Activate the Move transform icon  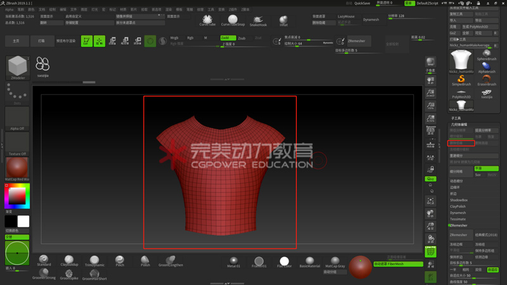click(x=112, y=41)
